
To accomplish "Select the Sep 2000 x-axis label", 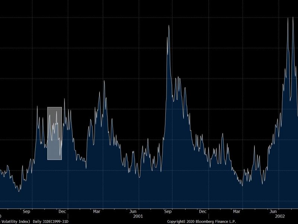I will (x=26, y=211).
